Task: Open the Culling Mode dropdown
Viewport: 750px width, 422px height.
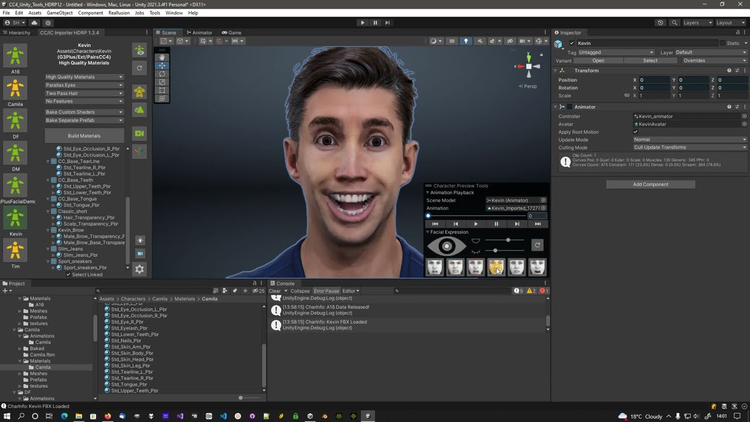Action: pos(690,148)
